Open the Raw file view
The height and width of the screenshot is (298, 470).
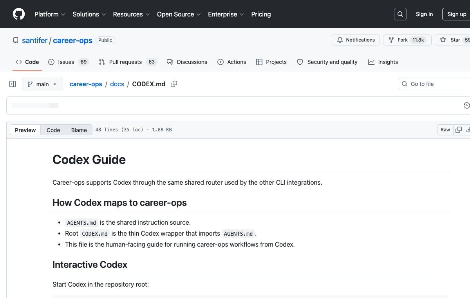pos(445,130)
